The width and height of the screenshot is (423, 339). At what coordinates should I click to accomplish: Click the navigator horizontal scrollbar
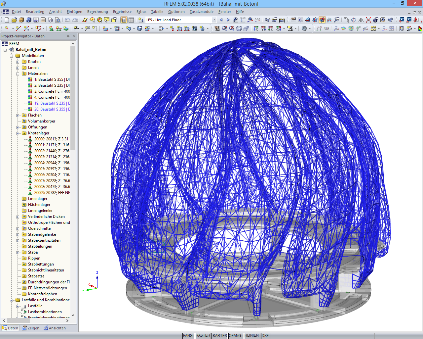(18, 320)
